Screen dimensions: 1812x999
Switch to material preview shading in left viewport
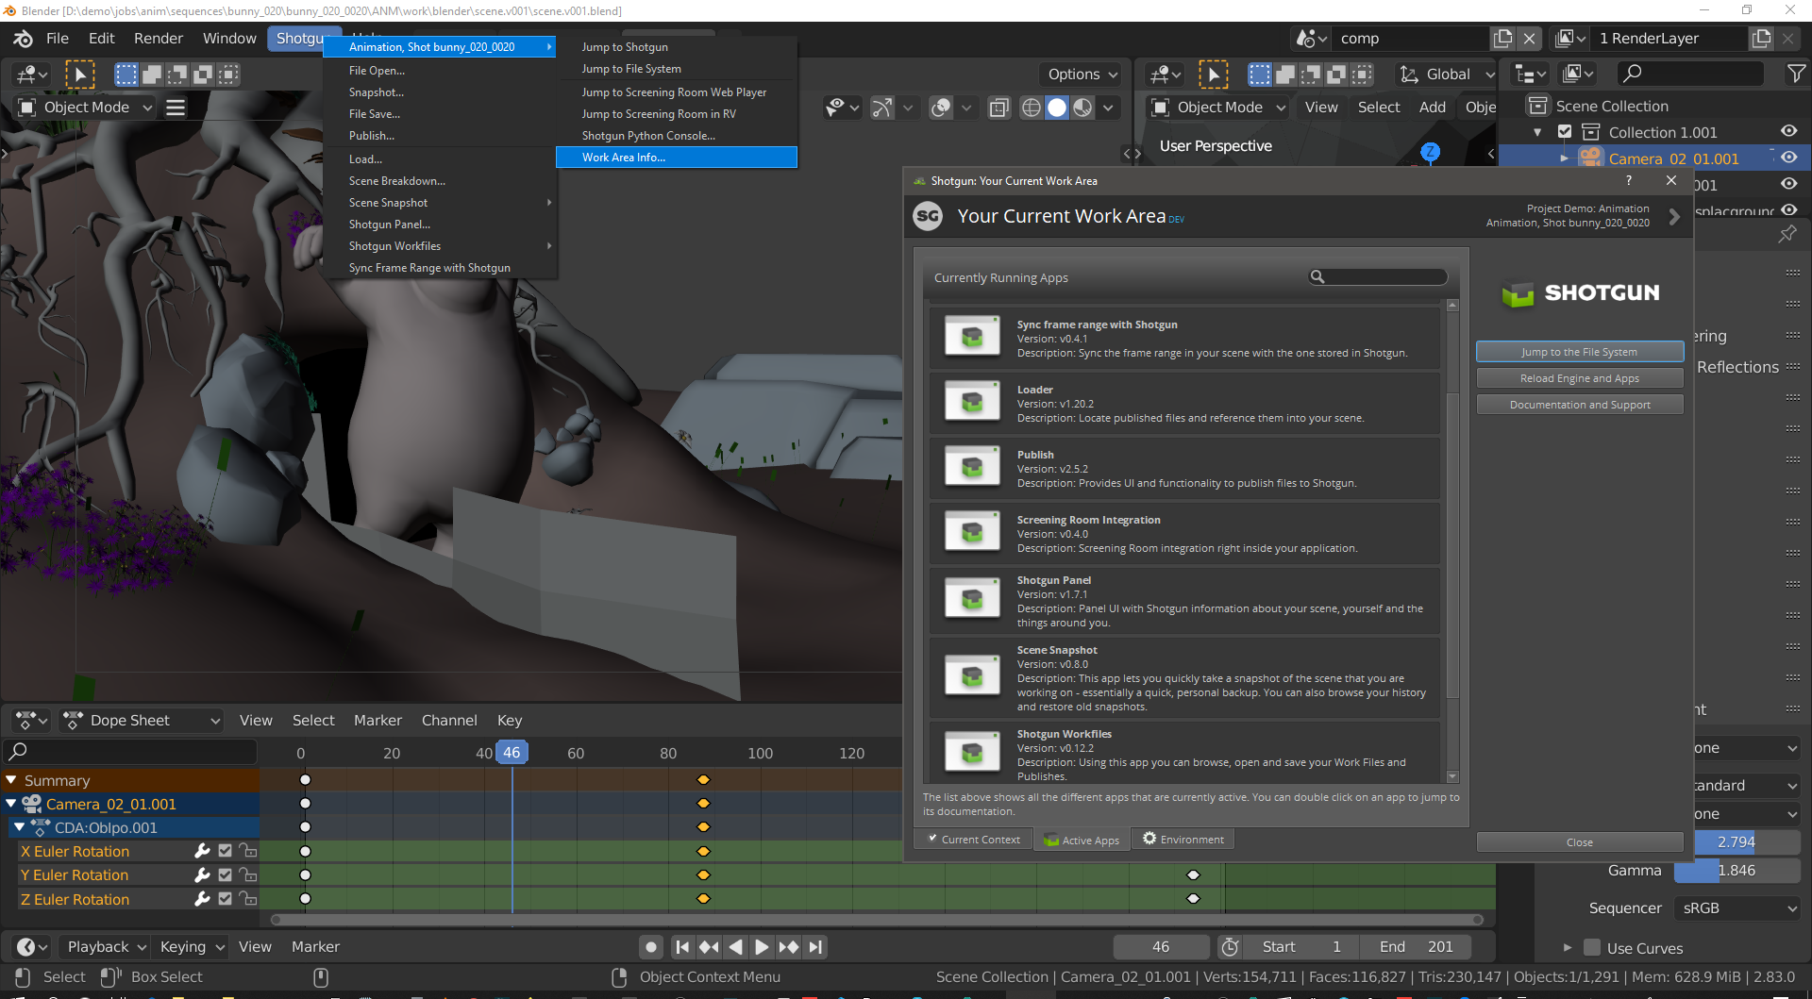[1082, 108]
